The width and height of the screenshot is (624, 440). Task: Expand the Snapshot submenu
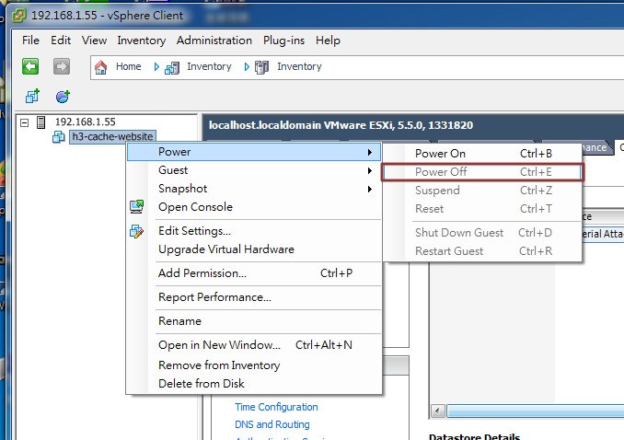coord(370,189)
